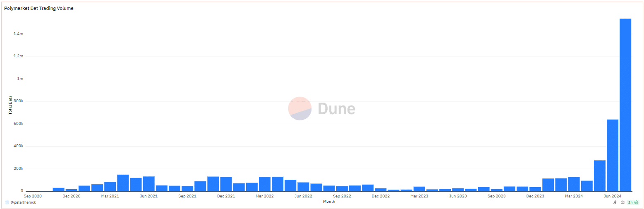
Task: Click the Sep 2020 x-axis label
Action: click(33, 196)
